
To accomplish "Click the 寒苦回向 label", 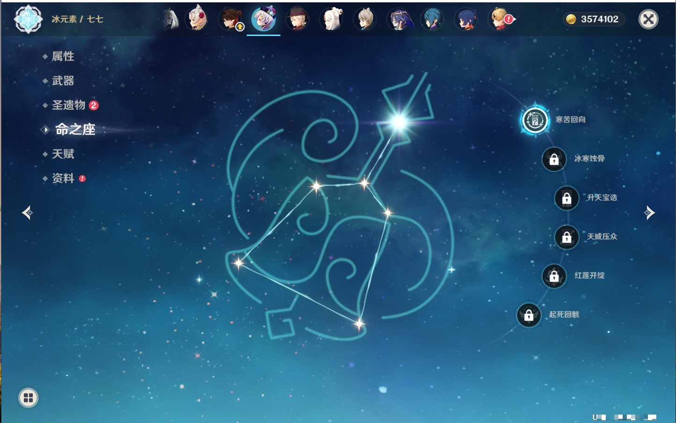I will [570, 120].
